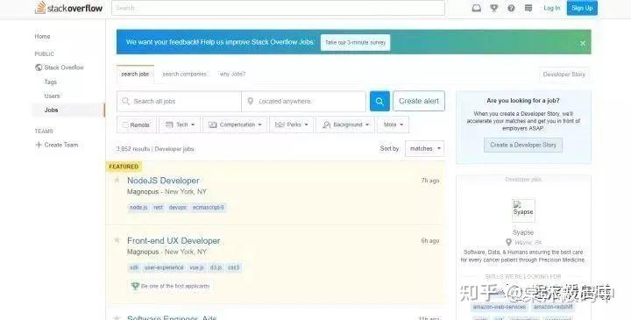Screen dimensions: 631x320
Task: Open the achievements trophy icon
Action: [x=493, y=8]
